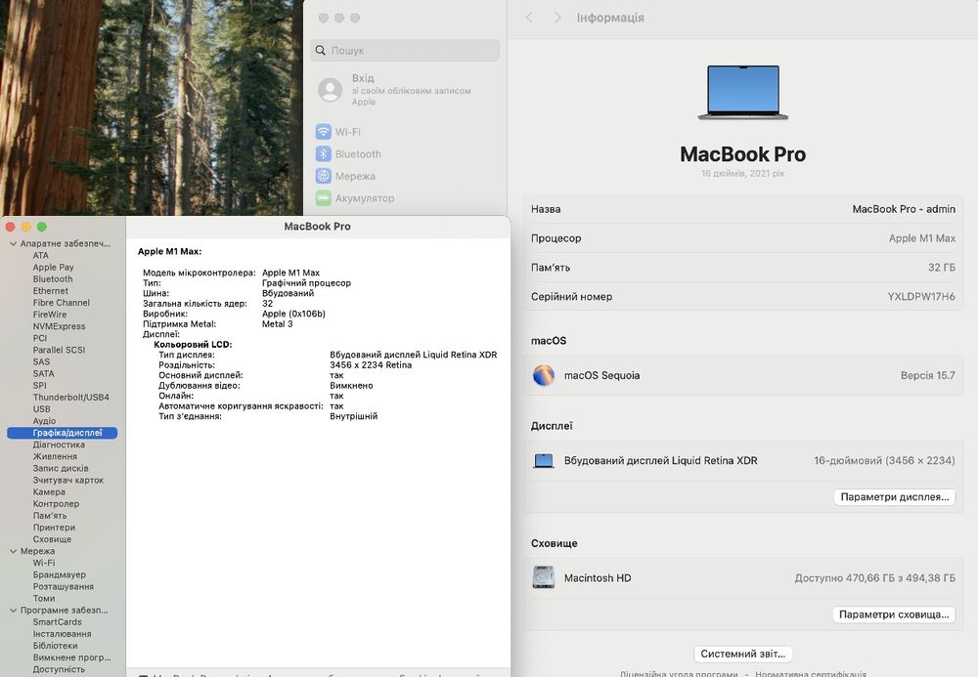Click the built-in display laptop icon
The width and height of the screenshot is (978, 677).
tap(544, 461)
